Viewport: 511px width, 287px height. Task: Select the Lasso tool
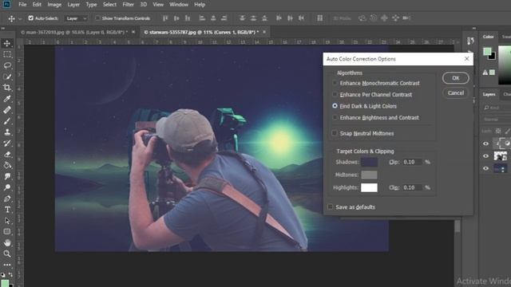7,65
